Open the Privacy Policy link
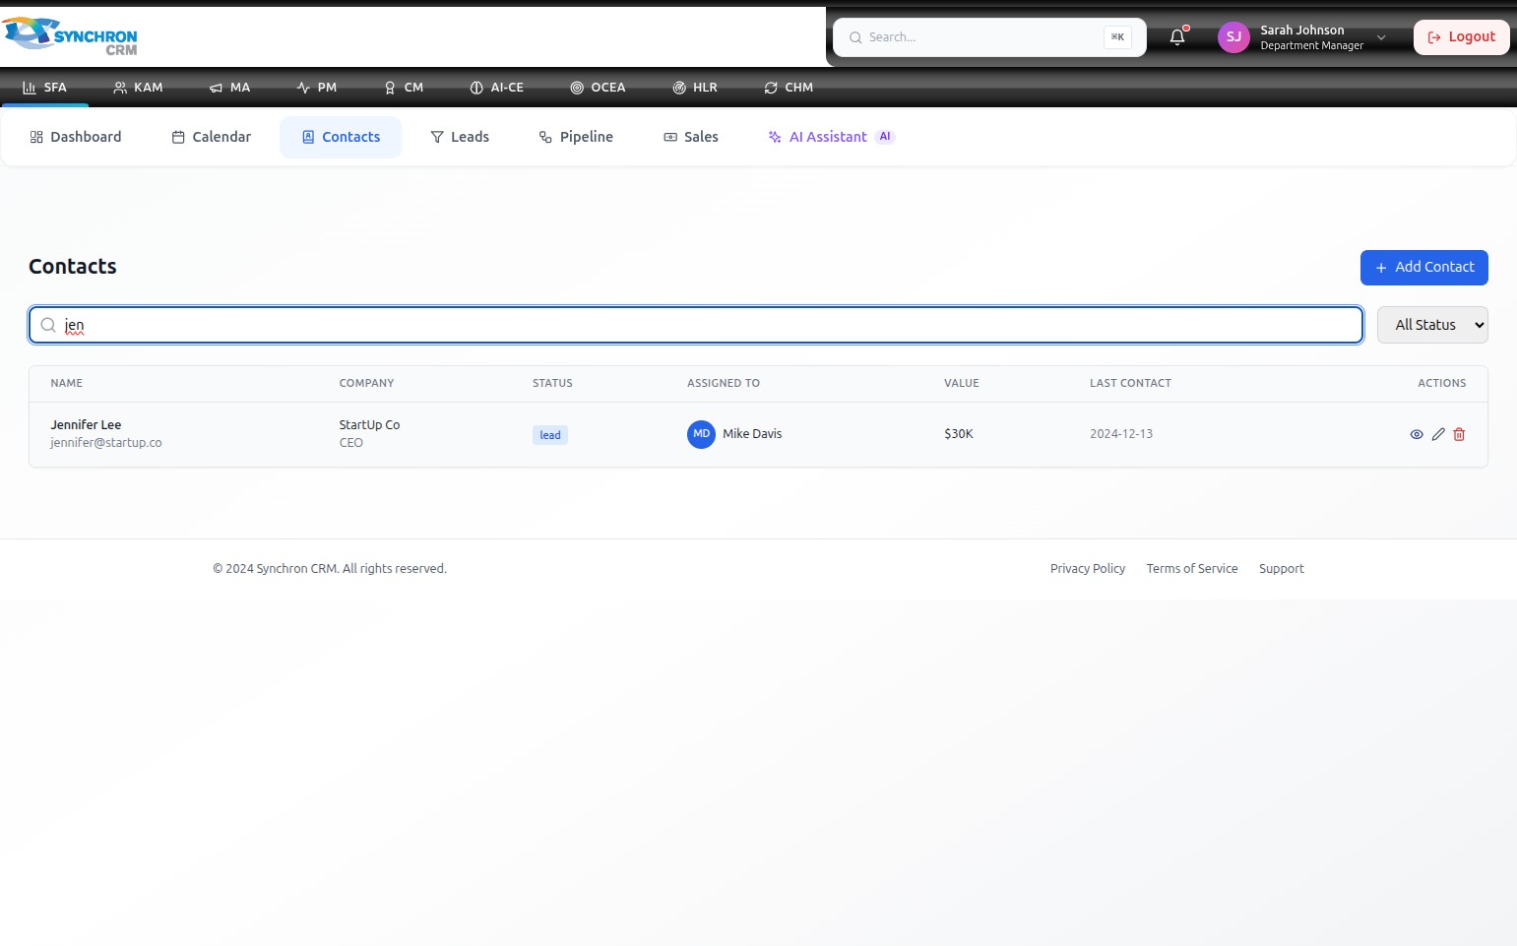Viewport: 1517px width, 946px height. (x=1088, y=569)
